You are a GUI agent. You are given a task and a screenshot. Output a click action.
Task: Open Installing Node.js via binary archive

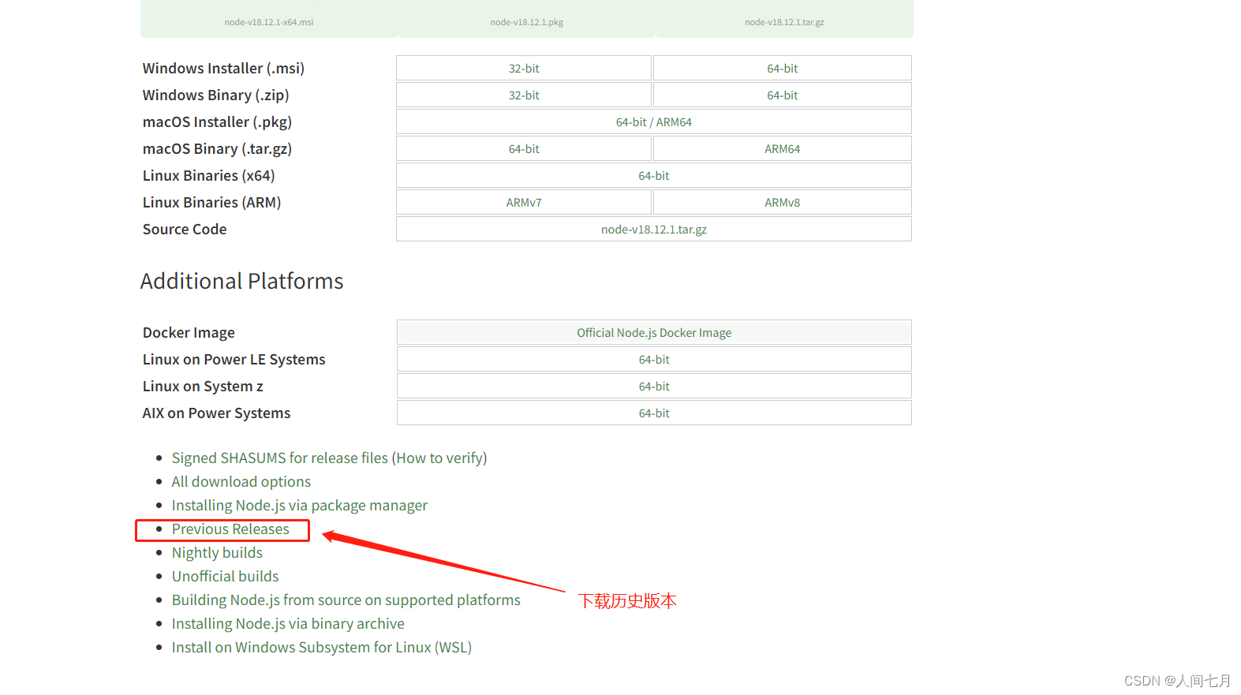click(x=288, y=624)
